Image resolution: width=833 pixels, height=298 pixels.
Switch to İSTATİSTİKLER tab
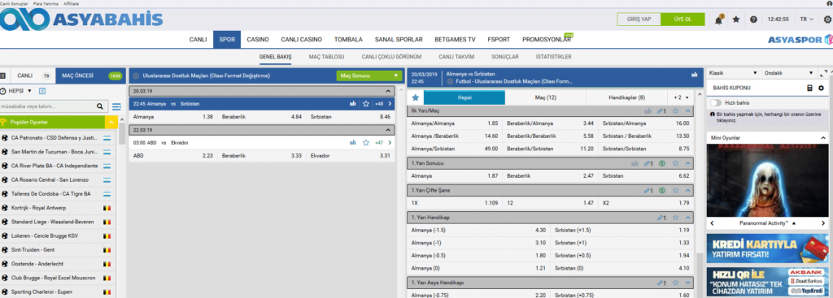pos(553,57)
